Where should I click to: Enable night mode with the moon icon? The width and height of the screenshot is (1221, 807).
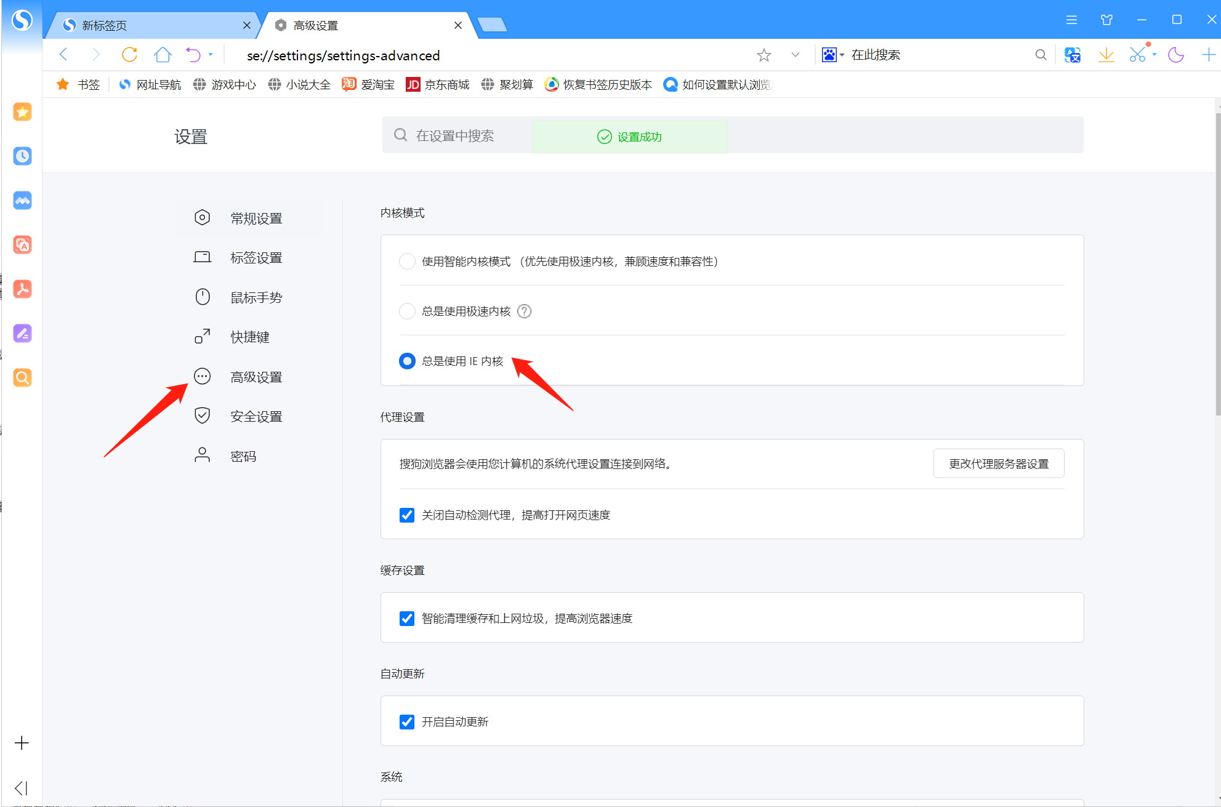pos(1175,54)
